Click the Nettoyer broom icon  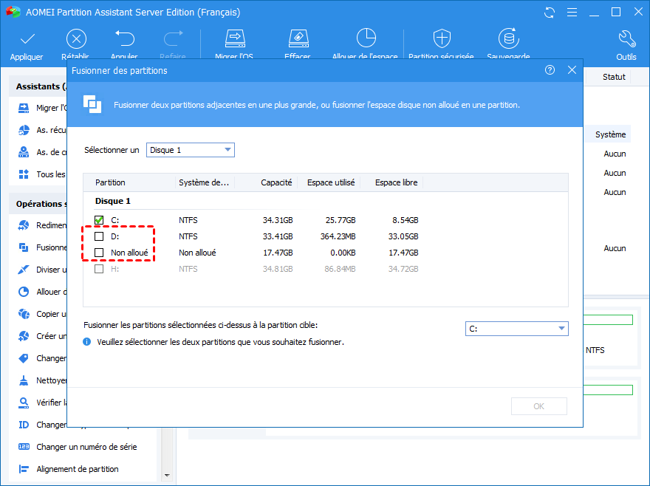coord(24,380)
